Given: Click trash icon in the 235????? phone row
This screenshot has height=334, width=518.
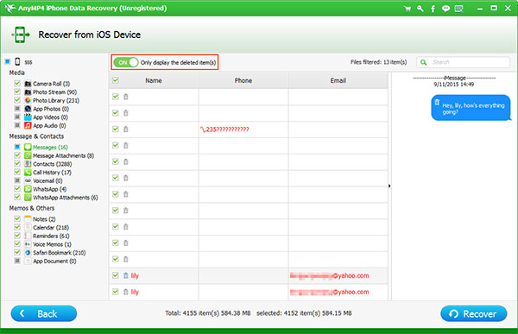Looking at the screenshot, I should tap(126, 129).
